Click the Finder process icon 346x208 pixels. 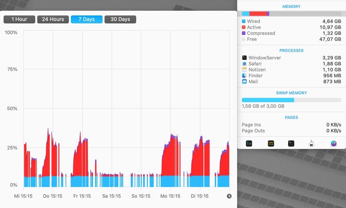point(244,76)
